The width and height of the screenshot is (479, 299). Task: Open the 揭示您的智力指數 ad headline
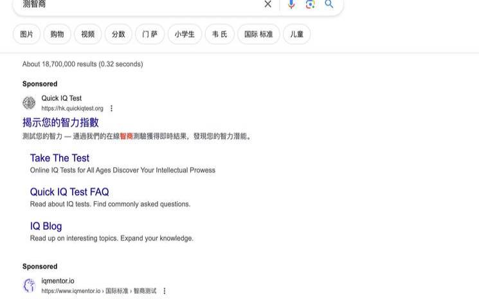click(x=60, y=122)
